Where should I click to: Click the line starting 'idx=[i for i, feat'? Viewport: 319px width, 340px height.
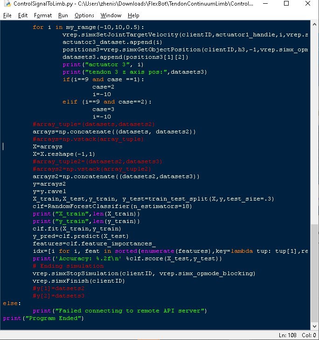coord(170,251)
